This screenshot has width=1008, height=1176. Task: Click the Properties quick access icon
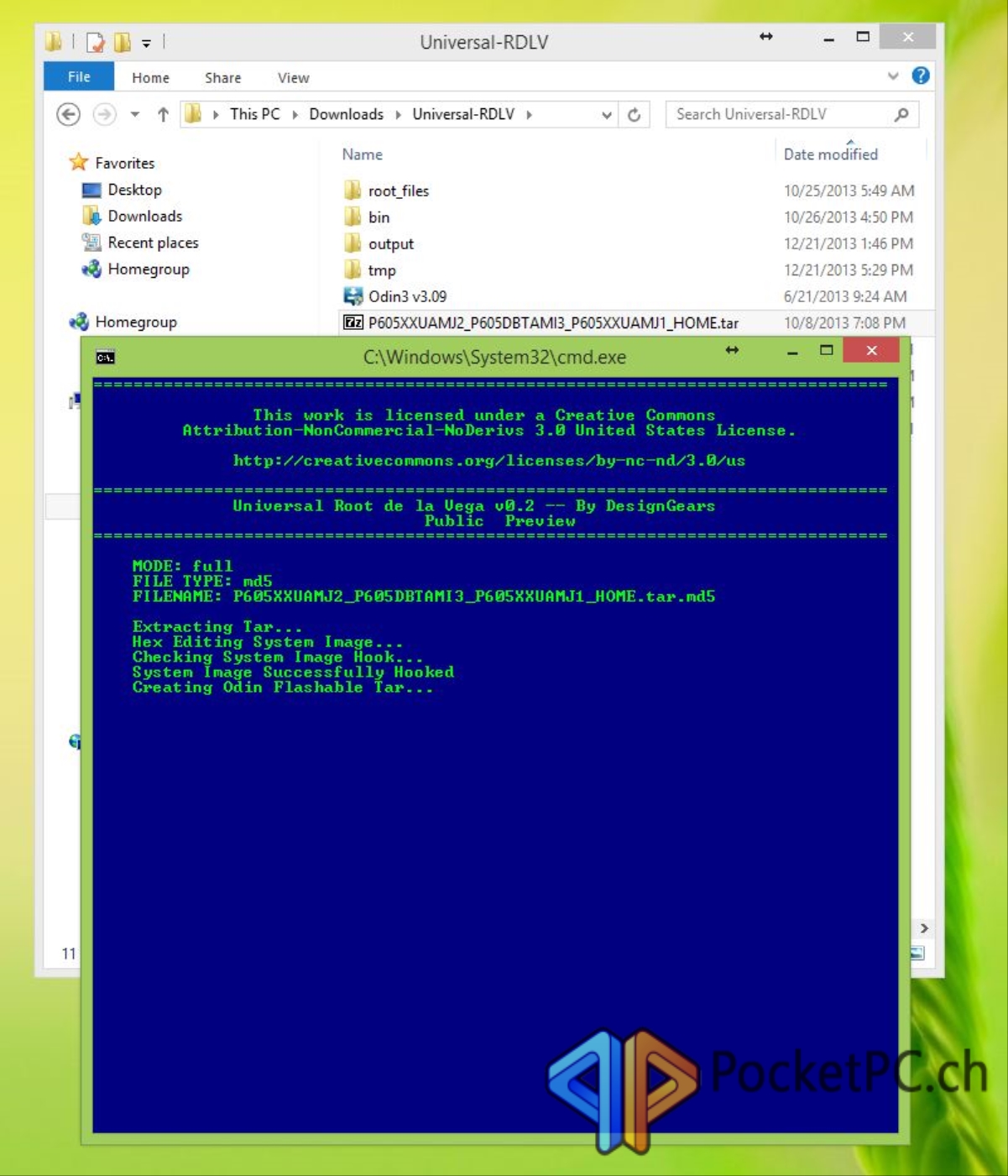[x=96, y=41]
